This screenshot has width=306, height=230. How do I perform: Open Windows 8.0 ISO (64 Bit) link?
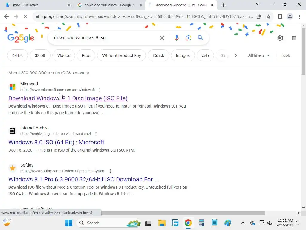(x=56, y=142)
